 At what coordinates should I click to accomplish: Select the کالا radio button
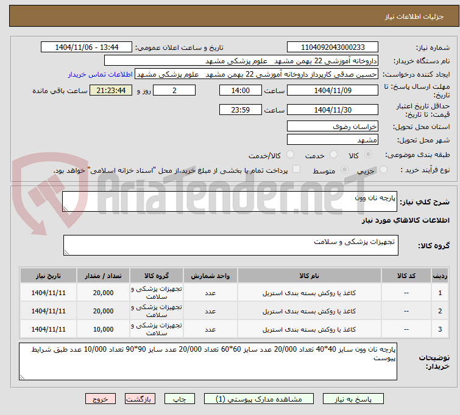coord(368,155)
